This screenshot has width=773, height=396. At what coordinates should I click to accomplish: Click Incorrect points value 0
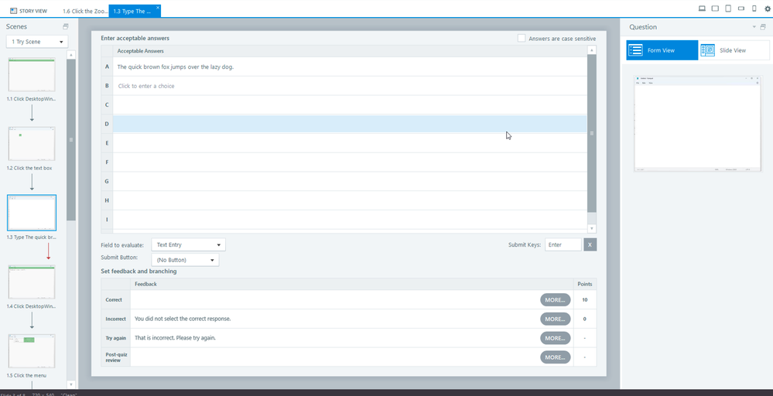tap(585, 319)
